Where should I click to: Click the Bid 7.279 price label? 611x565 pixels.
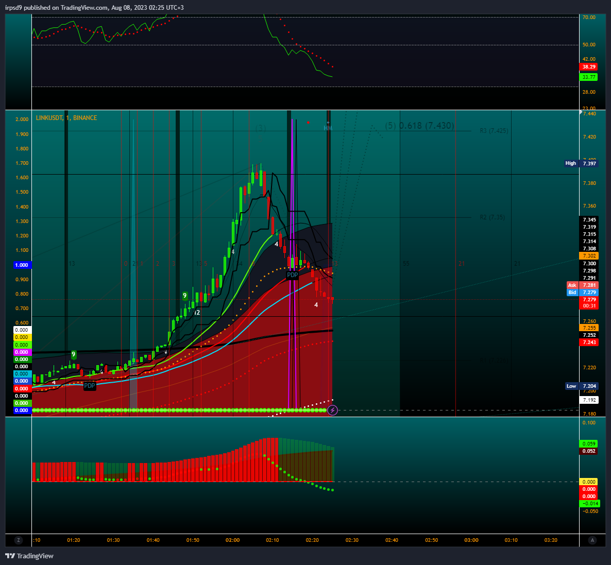582,292
